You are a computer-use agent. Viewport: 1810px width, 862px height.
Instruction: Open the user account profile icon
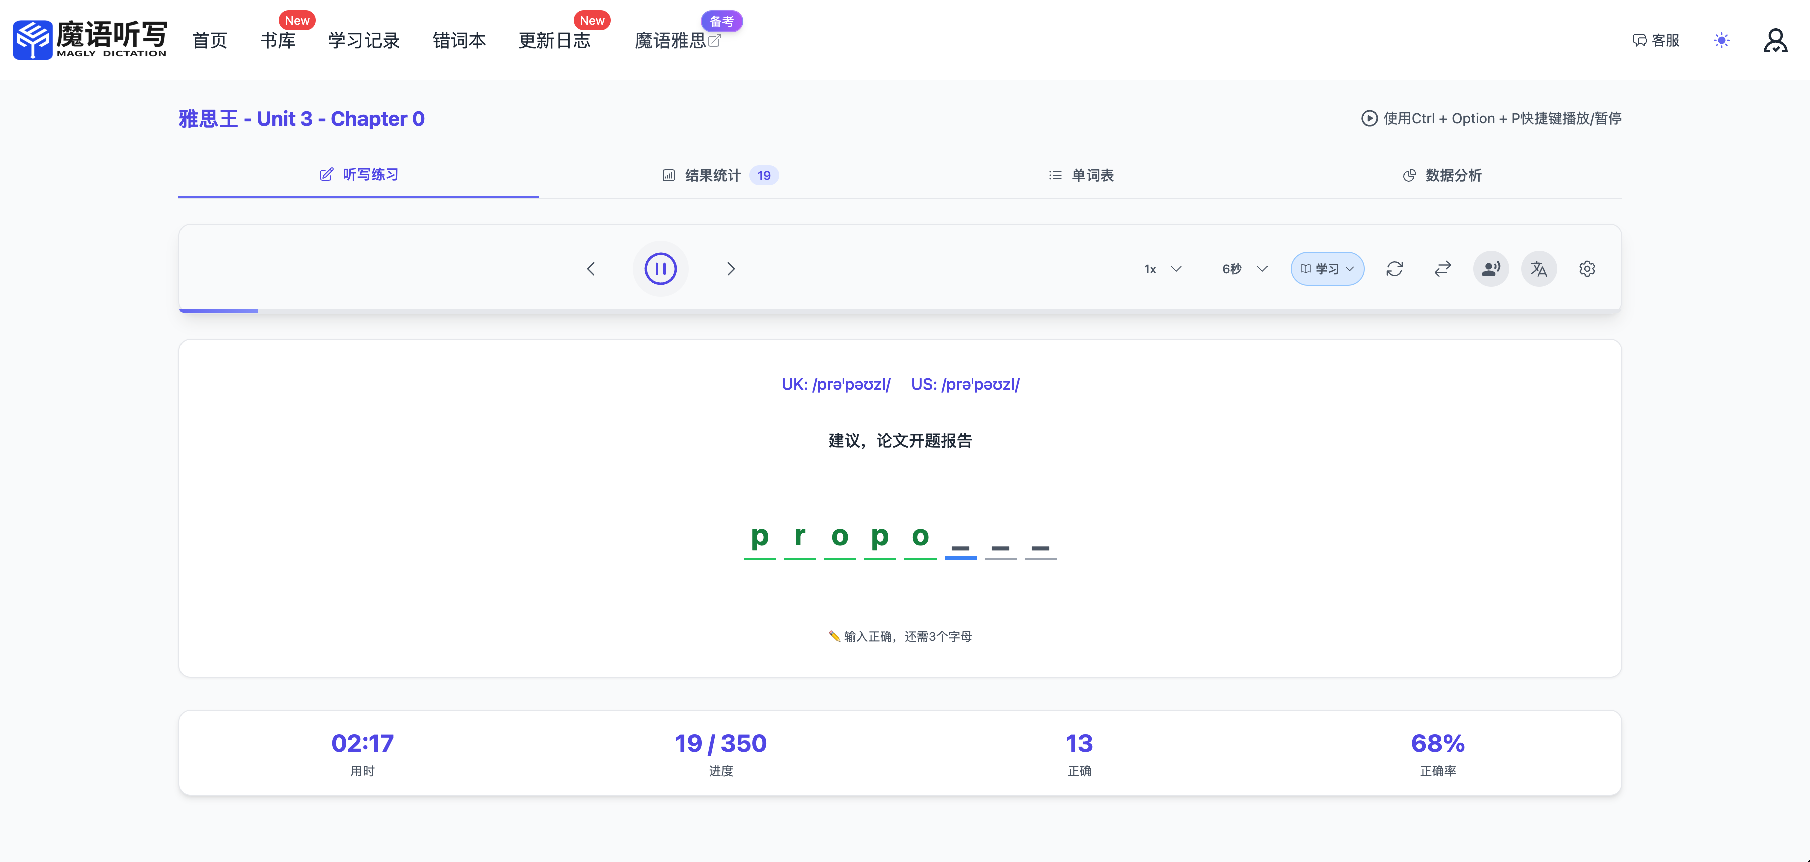click(x=1775, y=40)
